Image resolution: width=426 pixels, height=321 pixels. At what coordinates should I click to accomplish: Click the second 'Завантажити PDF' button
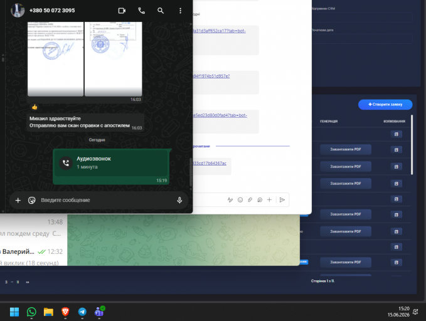[346, 167]
